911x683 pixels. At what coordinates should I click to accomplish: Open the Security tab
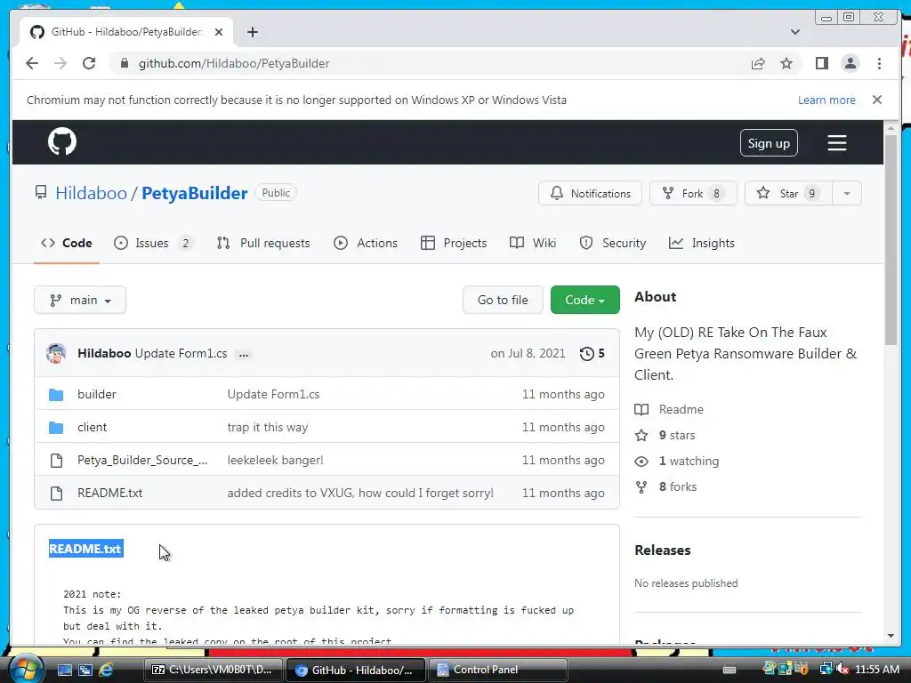[x=613, y=244]
